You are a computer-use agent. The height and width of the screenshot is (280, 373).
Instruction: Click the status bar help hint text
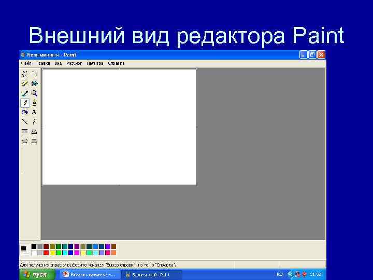[x=97, y=264]
